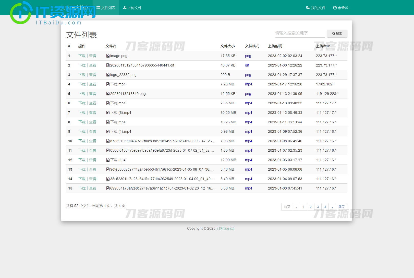The width and height of the screenshot is (414, 278).
Task: Click IP cell 1.182.102.*
Action: pyautogui.click(x=325, y=84)
